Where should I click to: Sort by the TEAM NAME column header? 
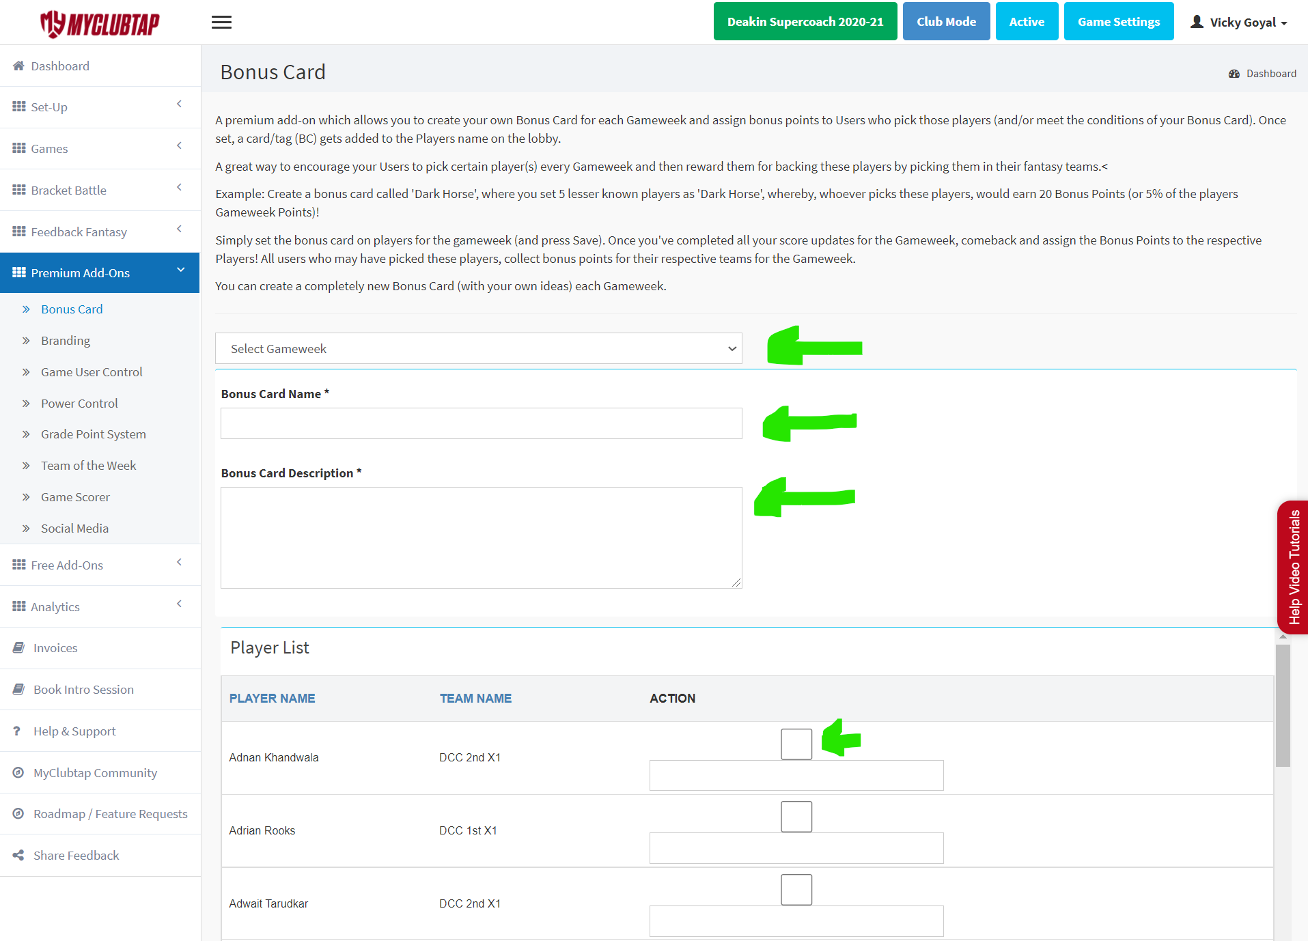coord(475,698)
